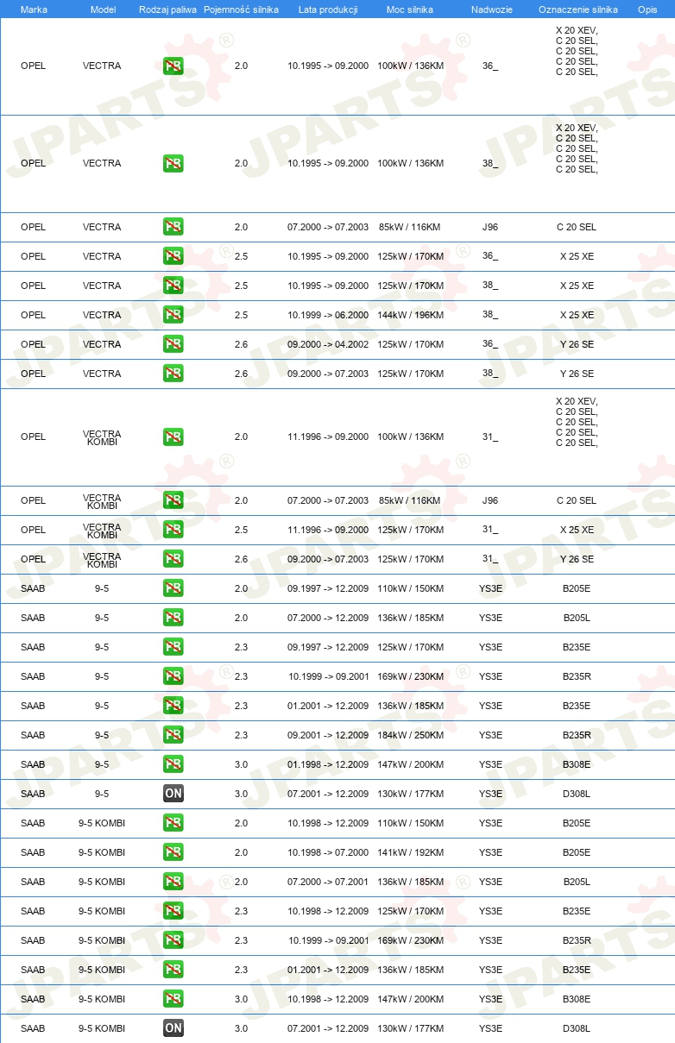Click petrol icon for 9-5 Kombi 3.0 200KM

click(x=173, y=999)
